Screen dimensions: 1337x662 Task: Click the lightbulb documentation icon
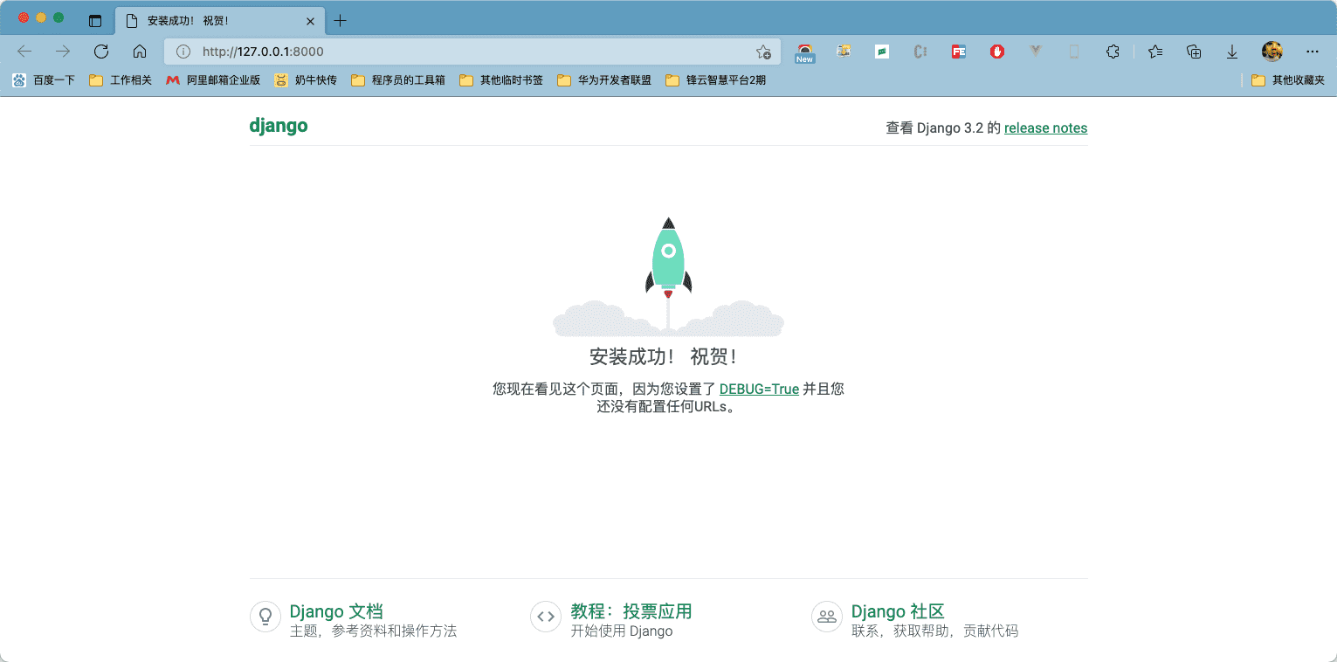[x=265, y=616]
